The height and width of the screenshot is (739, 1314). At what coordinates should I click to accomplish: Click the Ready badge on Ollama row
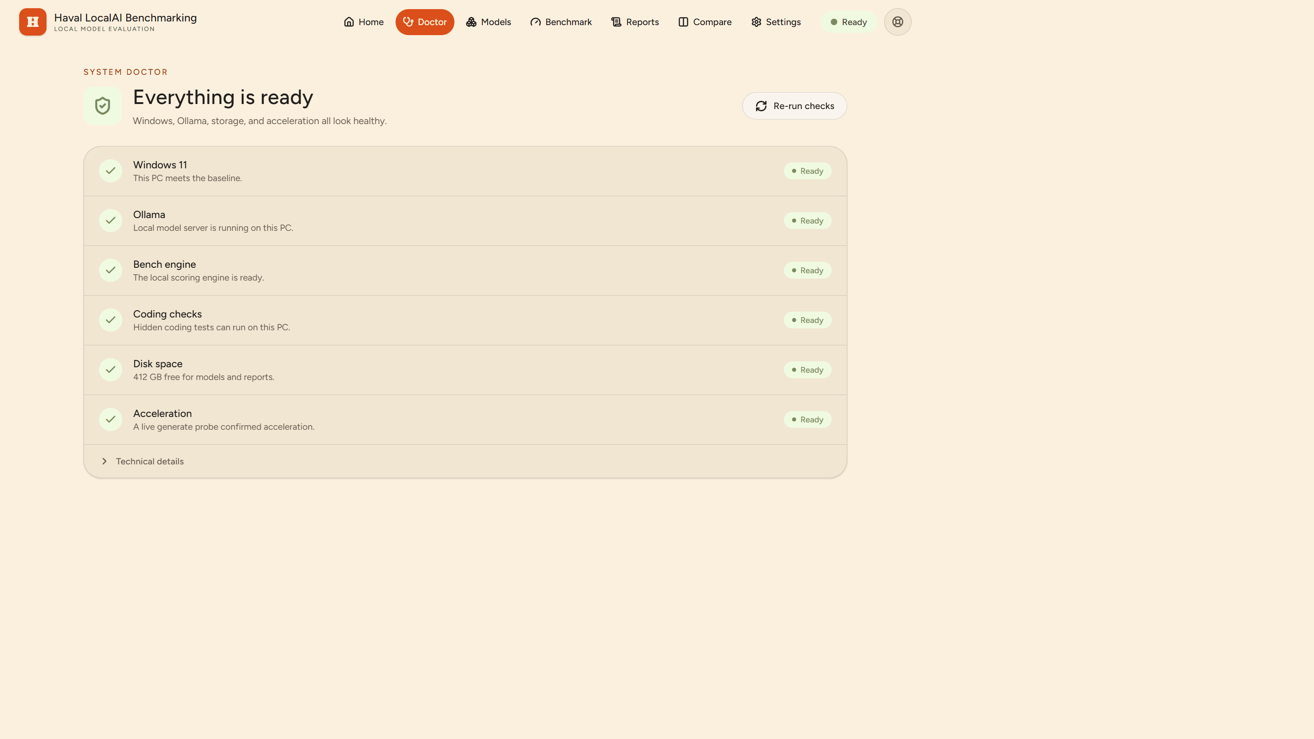coord(808,220)
